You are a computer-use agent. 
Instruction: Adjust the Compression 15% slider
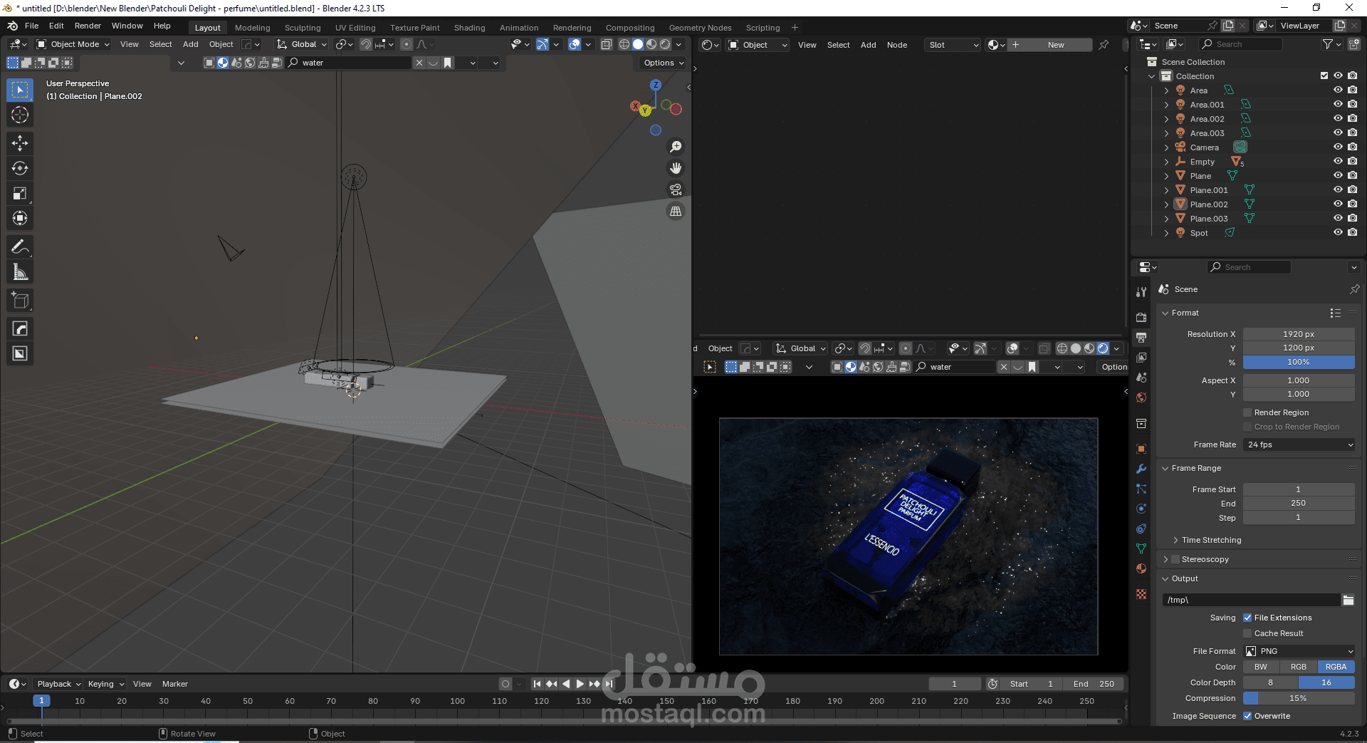pyautogui.click(x=1298, y=698)
